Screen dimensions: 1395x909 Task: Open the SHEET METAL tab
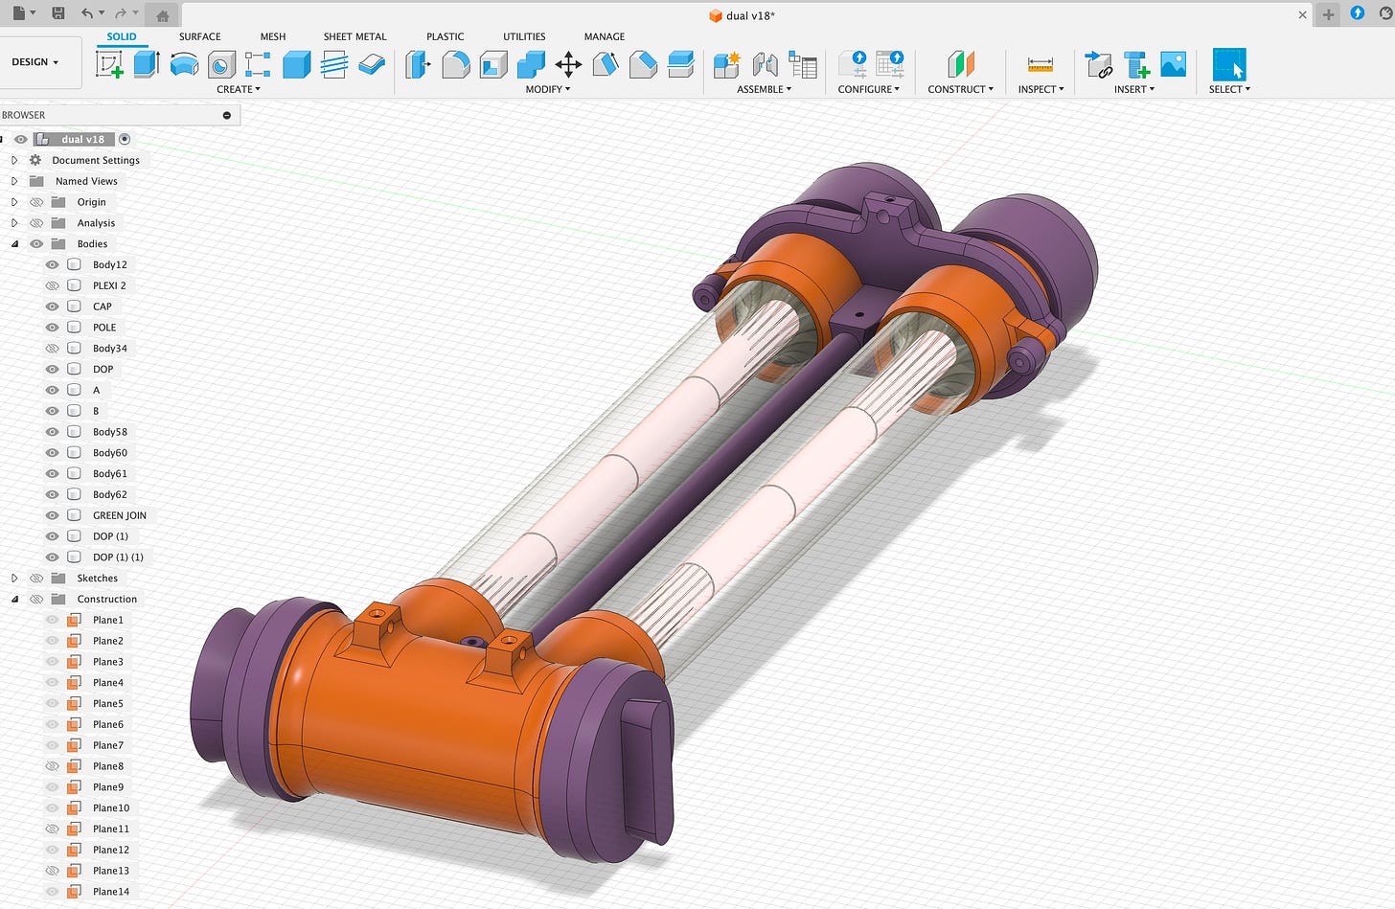[354, 36]
